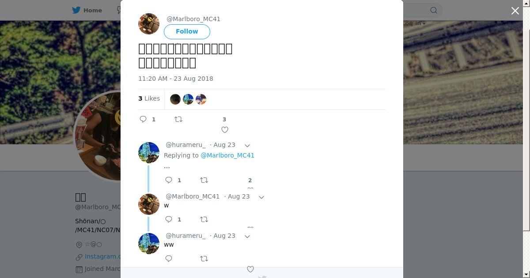View first liker's avatar thumbnail
530x278 pixels.
175,99
